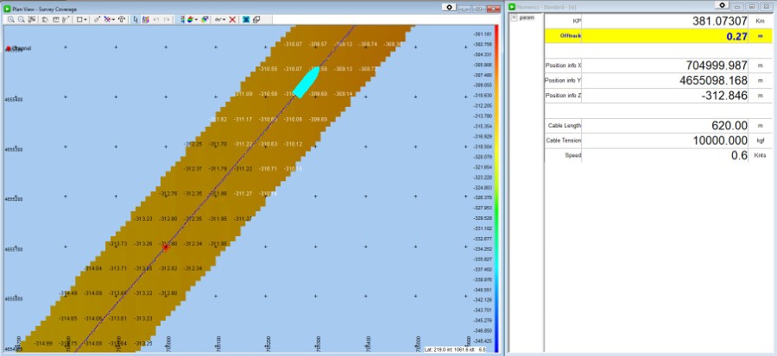Image resolution: width=777 pixels, height=356 pixels.
Task: Click Numerics window pin button
Action: [x=722, y=5]
